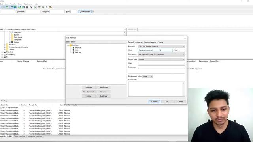
Task: Close the Site Manager dialog
Action: click(x=185, y=38)
